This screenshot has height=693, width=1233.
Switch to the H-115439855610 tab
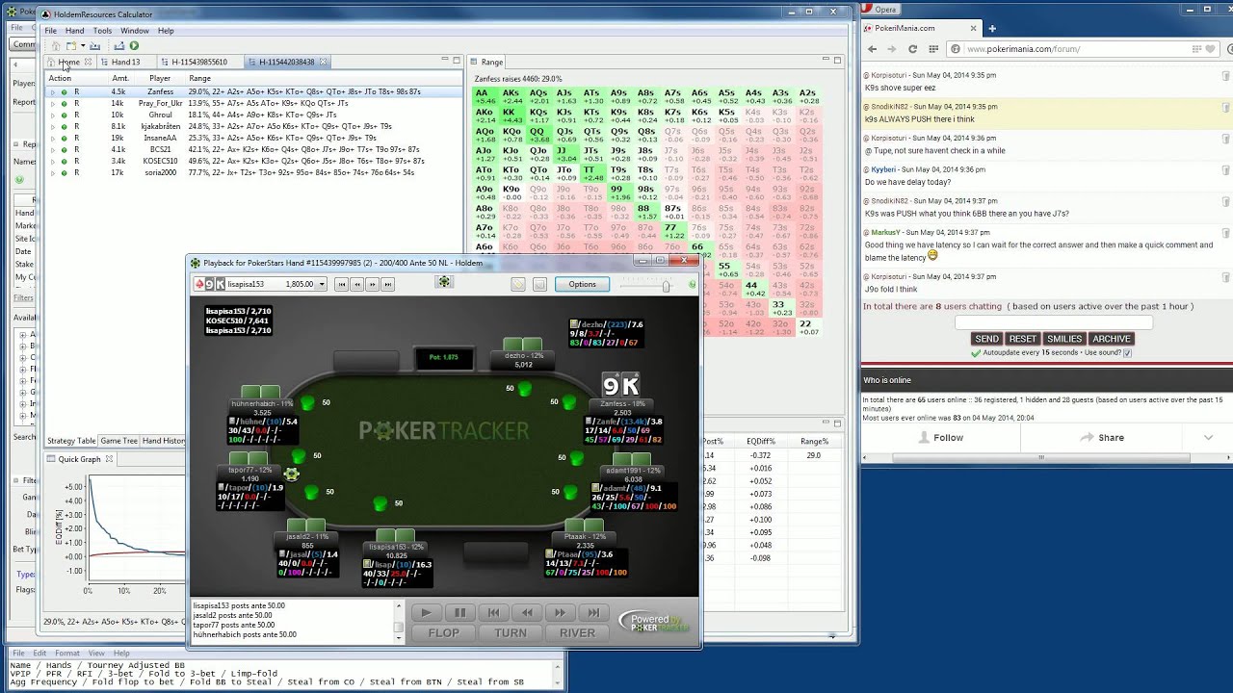point(199,62)
